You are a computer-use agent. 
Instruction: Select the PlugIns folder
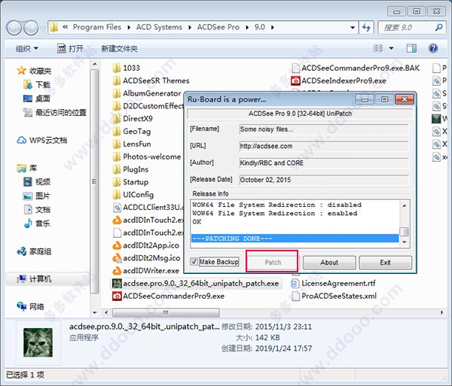coord(130,169)
